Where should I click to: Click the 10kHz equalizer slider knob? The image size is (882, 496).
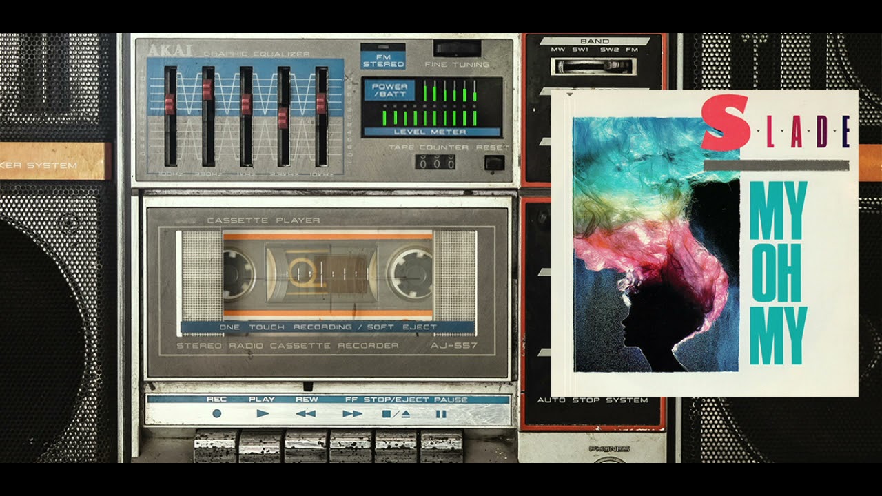[x=321, y=103]
